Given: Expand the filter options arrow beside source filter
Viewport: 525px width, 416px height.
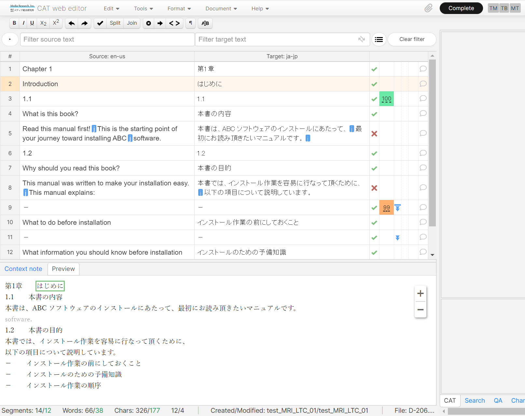Looking at the screenshot, I should pos(10,39).
